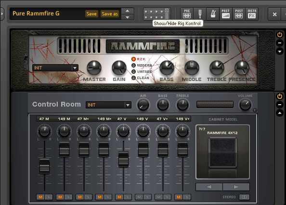Select the CLEAN amp mode
This screenshot has height=205, width=286.
point(134,78)
